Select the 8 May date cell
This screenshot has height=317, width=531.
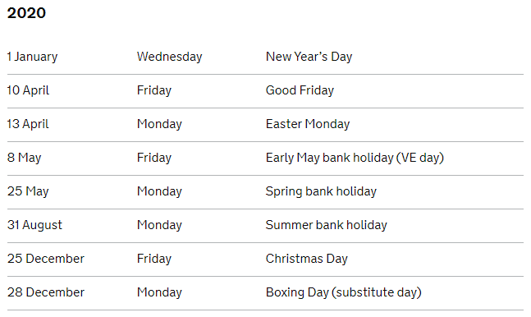pyautogui.click(x=24, y=158)
